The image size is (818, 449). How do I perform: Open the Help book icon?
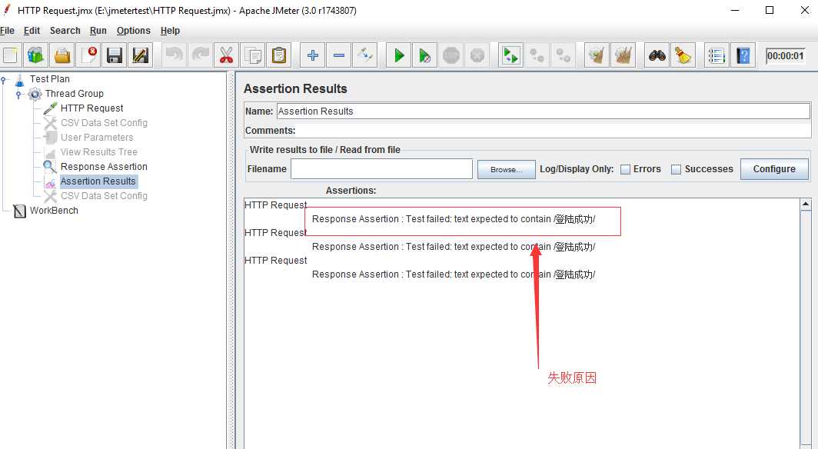743,55
